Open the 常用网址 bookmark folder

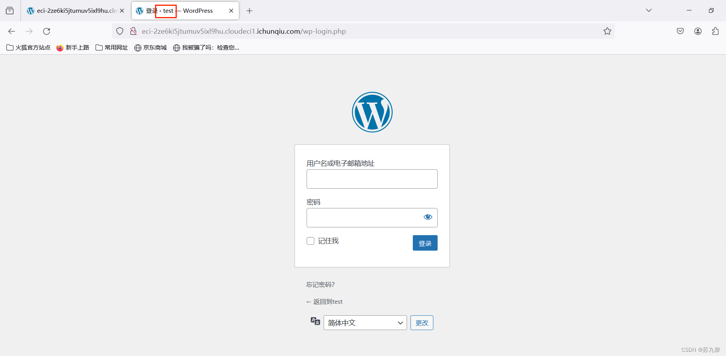112,48
